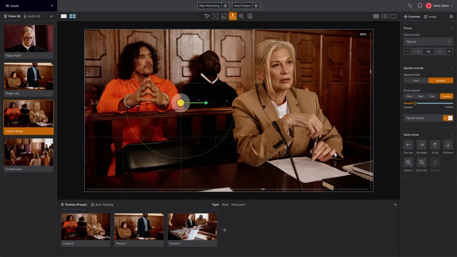Click the Stop All quick shot
457x257 pixels.
point(435,162)
